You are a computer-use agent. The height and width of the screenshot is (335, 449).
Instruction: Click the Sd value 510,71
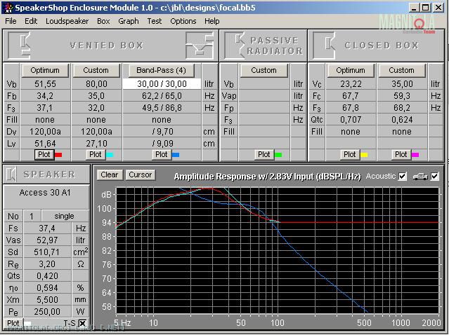coord(47,252)
